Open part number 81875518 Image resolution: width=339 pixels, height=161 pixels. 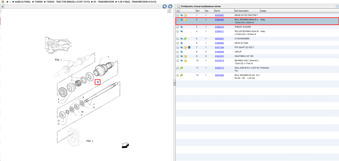point(219,61)
